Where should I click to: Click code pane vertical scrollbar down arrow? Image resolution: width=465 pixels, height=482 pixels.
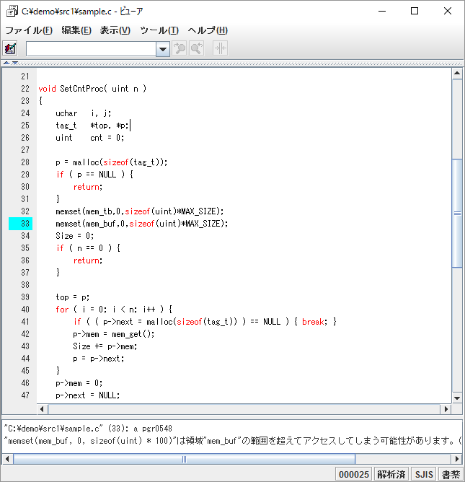pyautogui.click(x=457, y=398)
